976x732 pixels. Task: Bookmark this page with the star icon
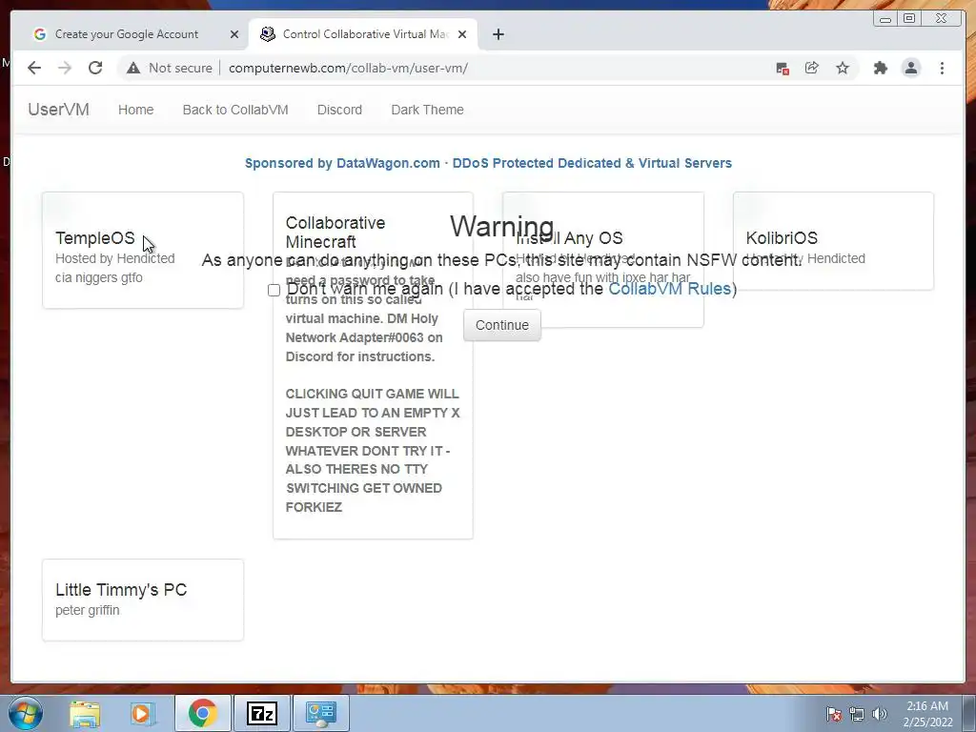[x=843, y=68]
